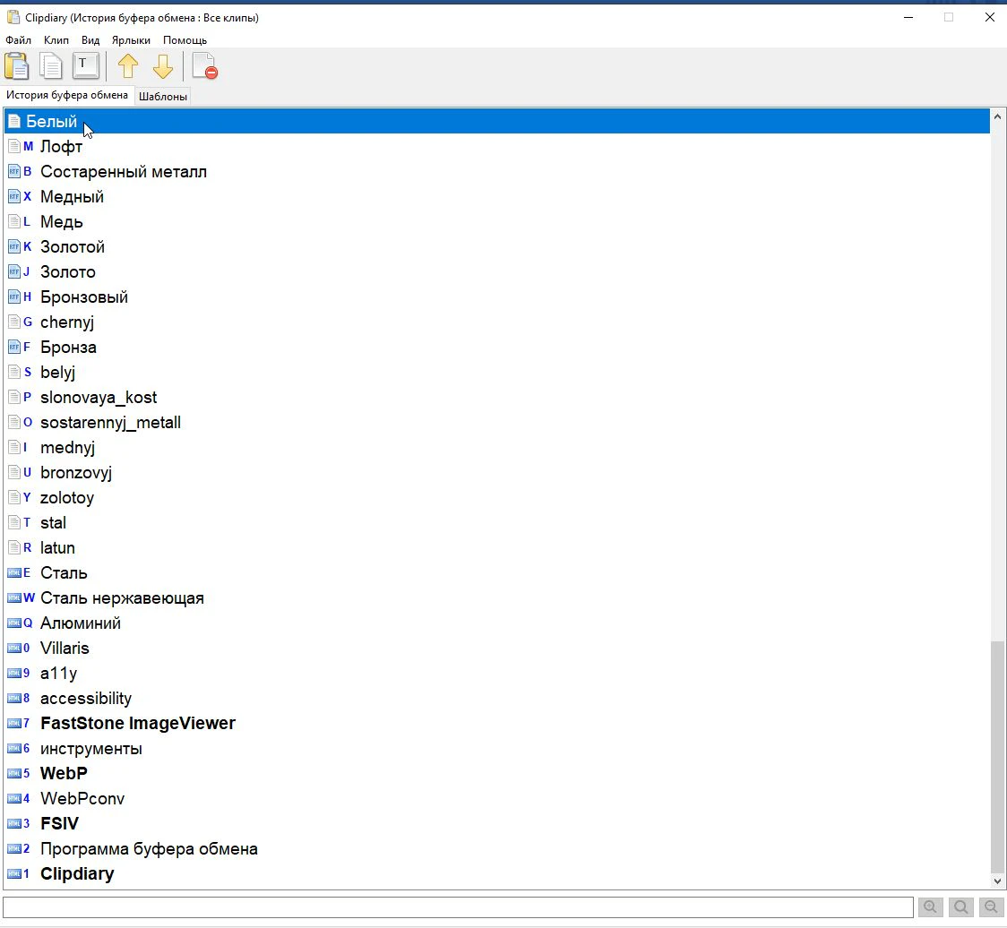This screenshot has height=928, width=1007.
Task: Click the HTML icon beside WebPconv
Action: coord(14,798)
